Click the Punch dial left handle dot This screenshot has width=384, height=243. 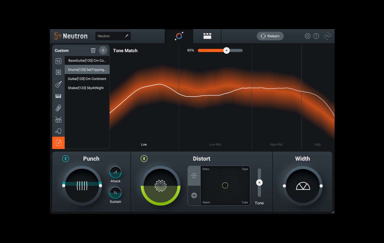(64, 186)
